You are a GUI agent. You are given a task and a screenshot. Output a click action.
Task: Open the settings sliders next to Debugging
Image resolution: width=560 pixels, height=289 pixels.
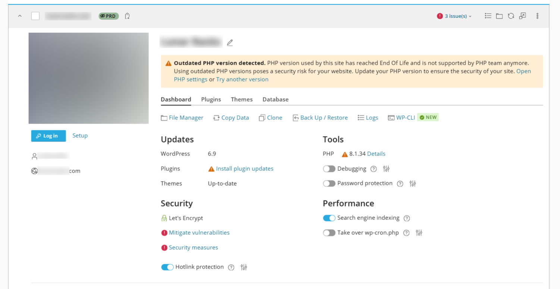(386, 169)
